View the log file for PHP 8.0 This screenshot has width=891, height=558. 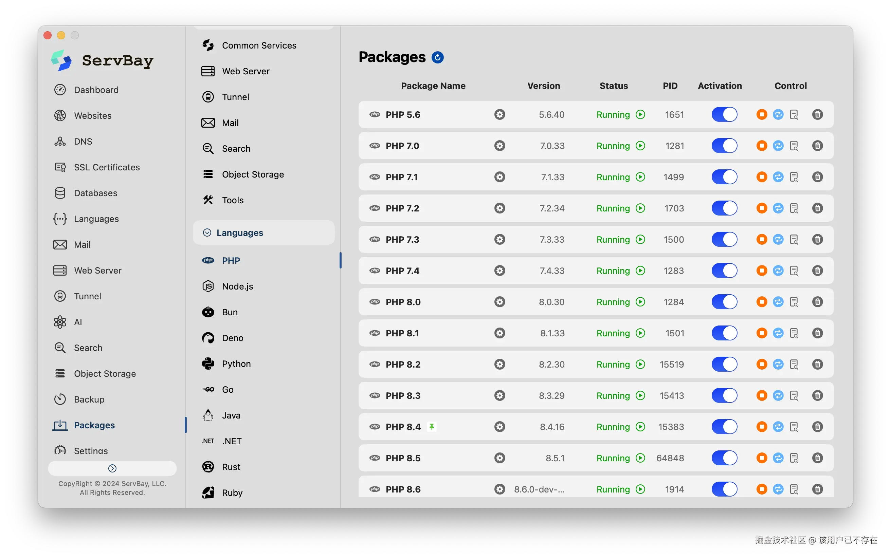[x=794, y=302]
